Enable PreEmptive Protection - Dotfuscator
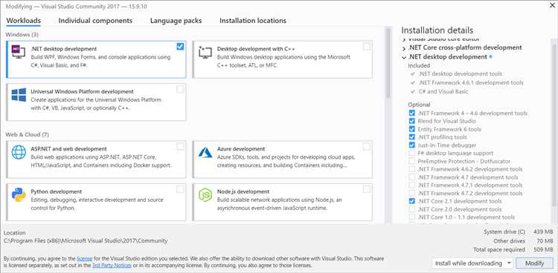 (x=411, y=161)
